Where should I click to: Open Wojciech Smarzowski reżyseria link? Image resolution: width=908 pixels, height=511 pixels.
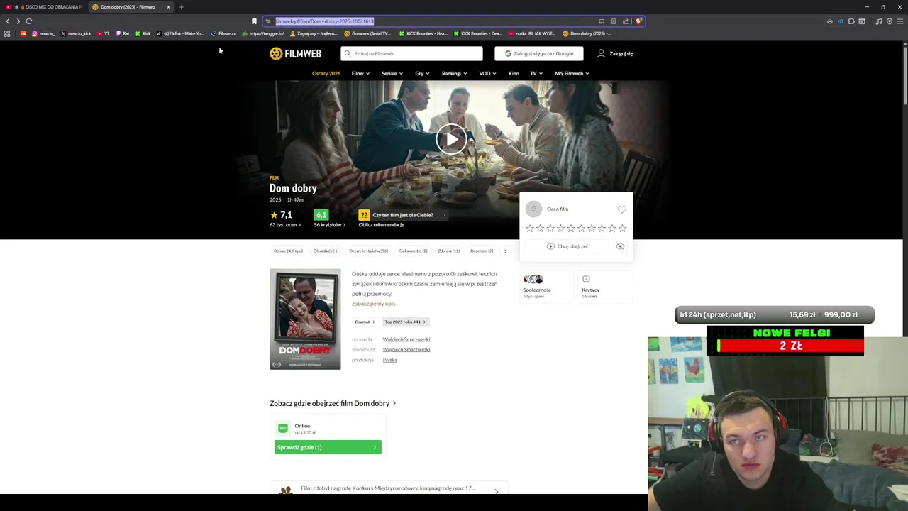click(406, 339)
